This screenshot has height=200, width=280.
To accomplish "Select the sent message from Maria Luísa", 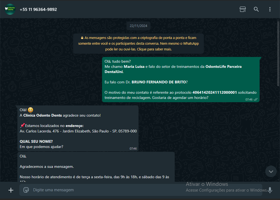I will [x=181, y=80].
